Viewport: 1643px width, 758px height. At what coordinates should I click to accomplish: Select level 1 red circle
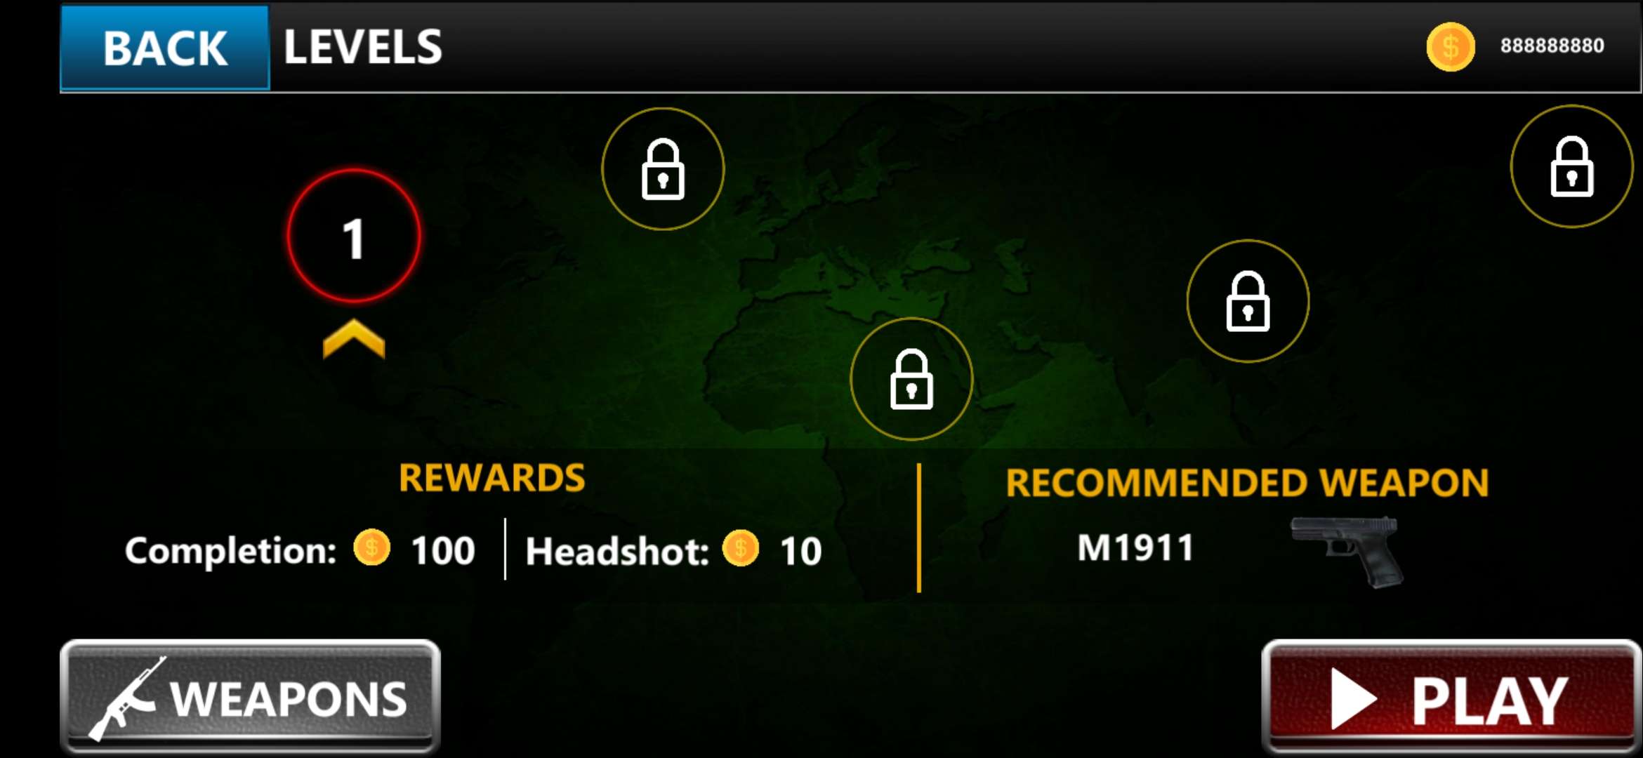tap(354, 237)
